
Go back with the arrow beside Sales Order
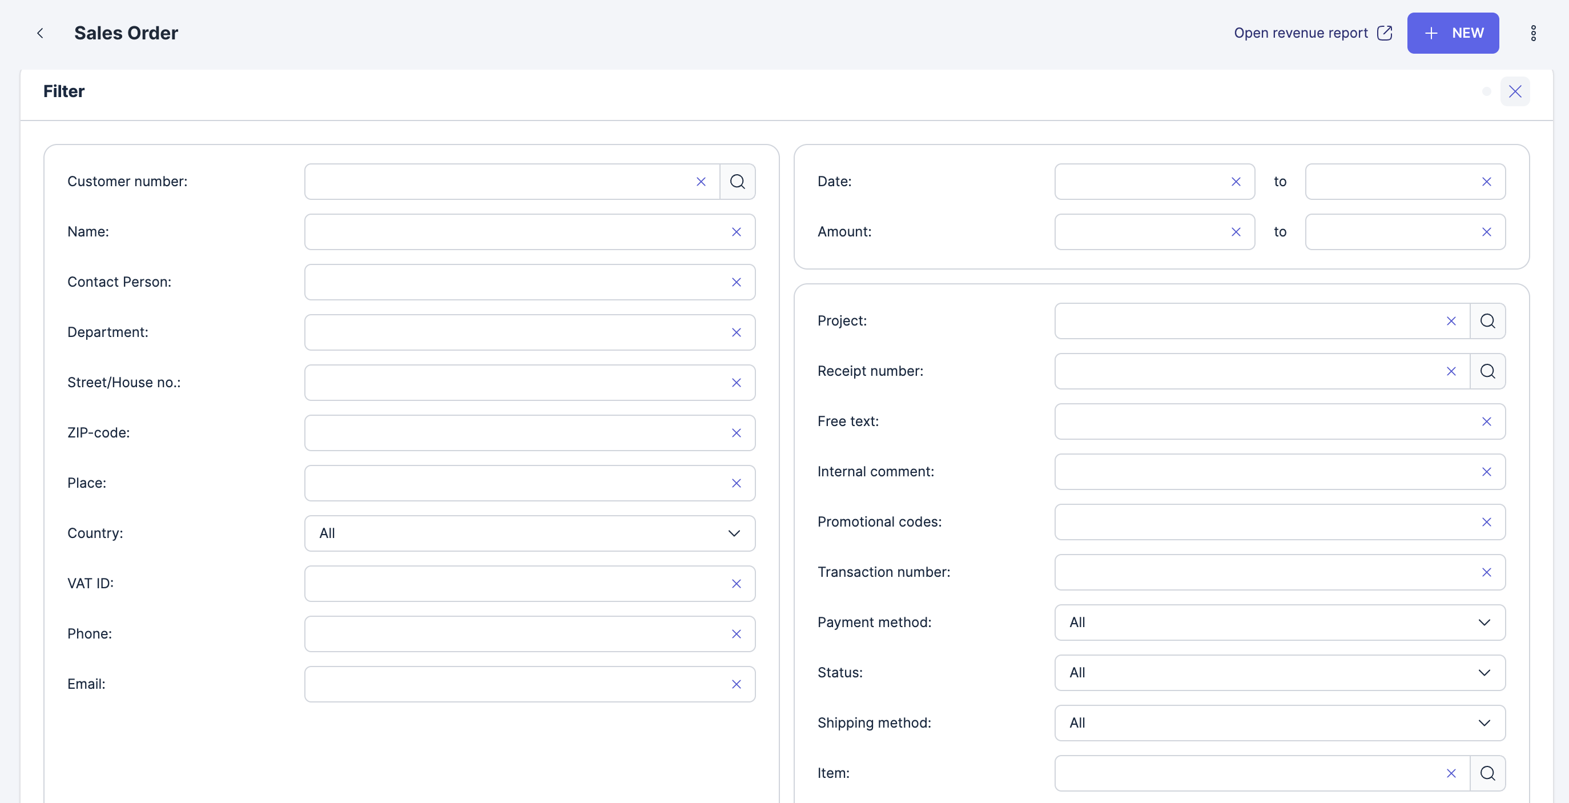[40, 33]
